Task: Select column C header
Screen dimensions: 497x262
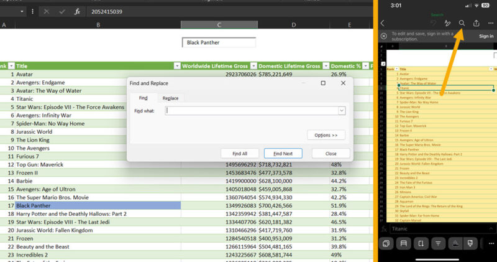Action: point(219,25)
